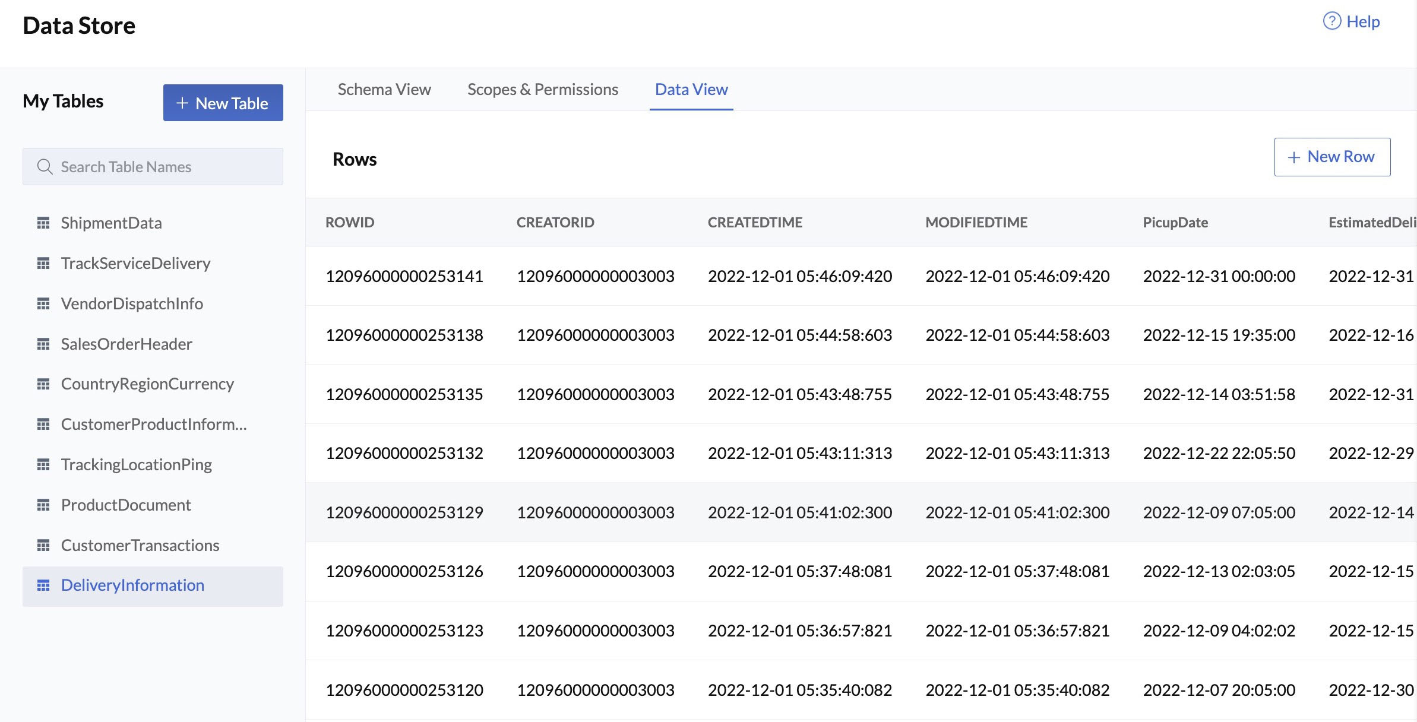
Task: Switch to the Schema View tab
Action: pyautogui.click(x=384, y=90)
